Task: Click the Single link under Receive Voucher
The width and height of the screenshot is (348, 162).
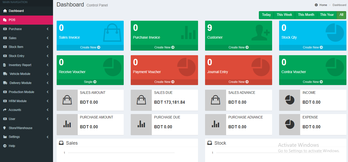Action: [90, 82]
